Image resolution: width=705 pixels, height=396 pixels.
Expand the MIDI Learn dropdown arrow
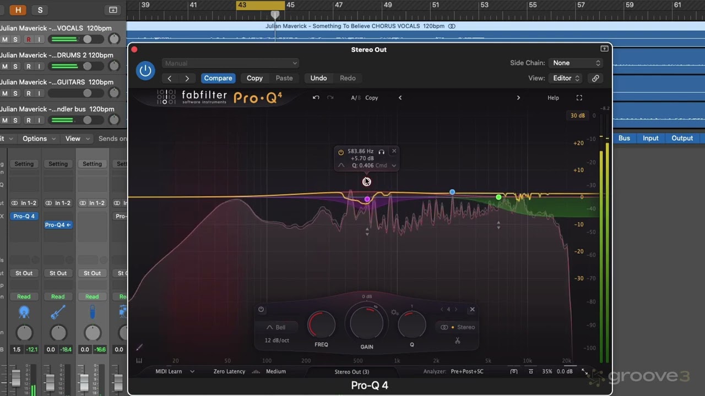coord(192,371)
